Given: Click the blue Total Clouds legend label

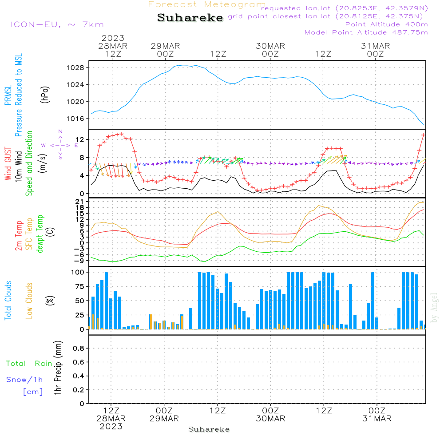Looking at the screenshot, I should coord(8,301).
